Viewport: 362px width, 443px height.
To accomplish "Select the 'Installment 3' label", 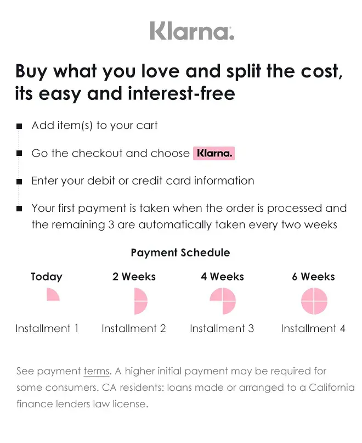I will [222, 329].
